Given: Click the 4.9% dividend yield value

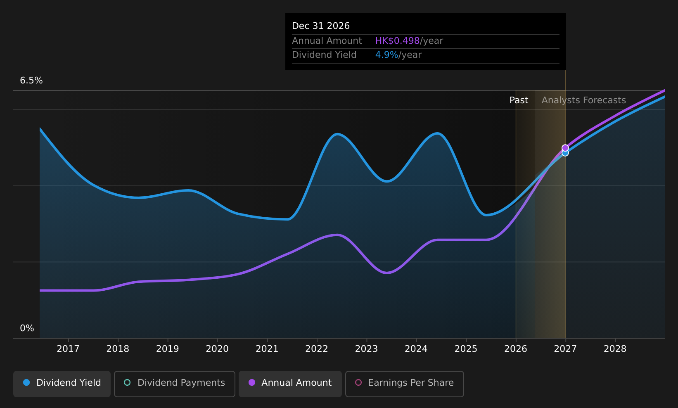Looking at the screenshot, I should [x=386, y=55].
